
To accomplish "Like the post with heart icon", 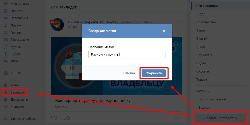I will coord(54,118).
